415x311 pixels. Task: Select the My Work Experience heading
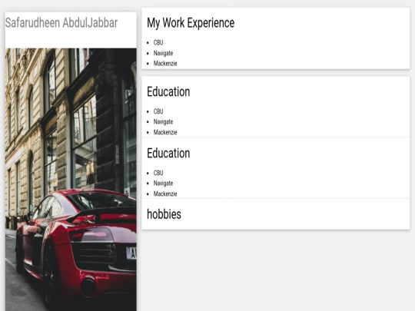191,23
